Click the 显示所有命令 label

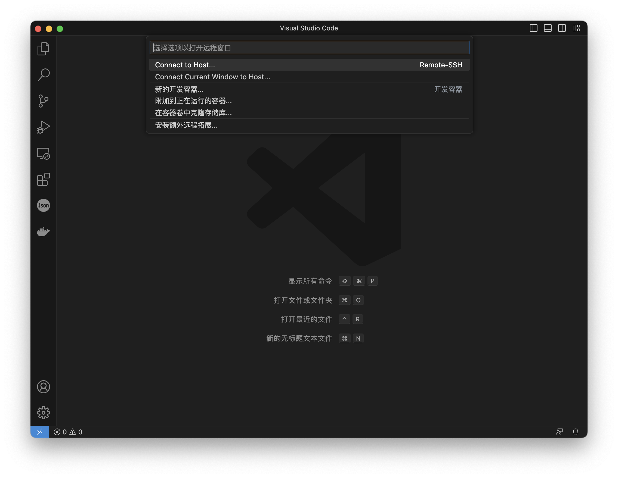click(310, 281)
